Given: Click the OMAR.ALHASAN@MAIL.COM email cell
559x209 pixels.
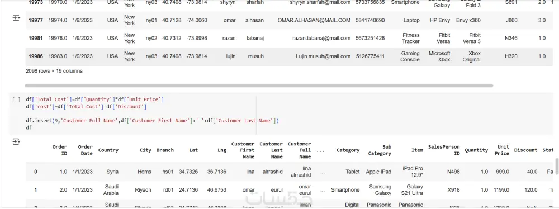Looking at the screenshot, I should pos(314,20).
